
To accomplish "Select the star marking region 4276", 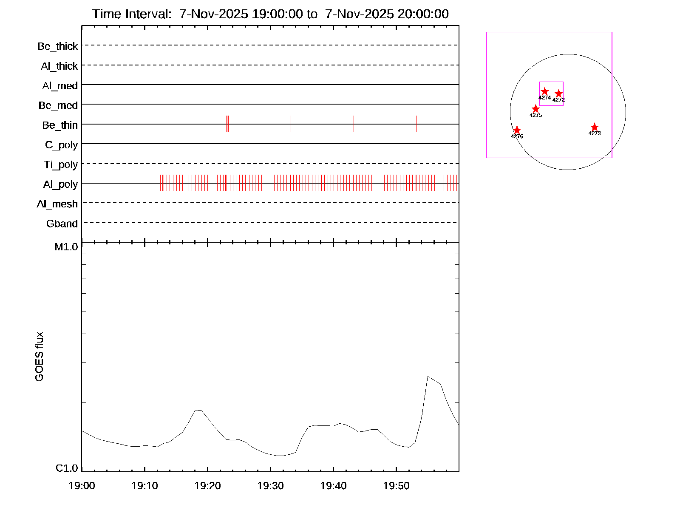I will tap(517, 130).
